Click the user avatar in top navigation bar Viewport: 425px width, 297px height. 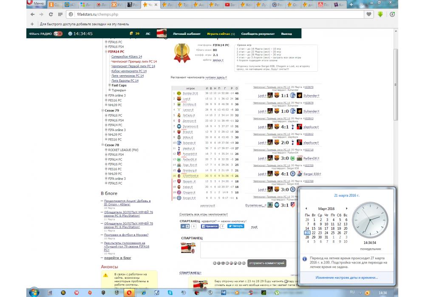click(161, 34)
